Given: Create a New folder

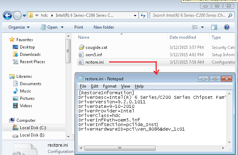Looking at the screenshot, I should pyautogui.click(x=104, y=27).
